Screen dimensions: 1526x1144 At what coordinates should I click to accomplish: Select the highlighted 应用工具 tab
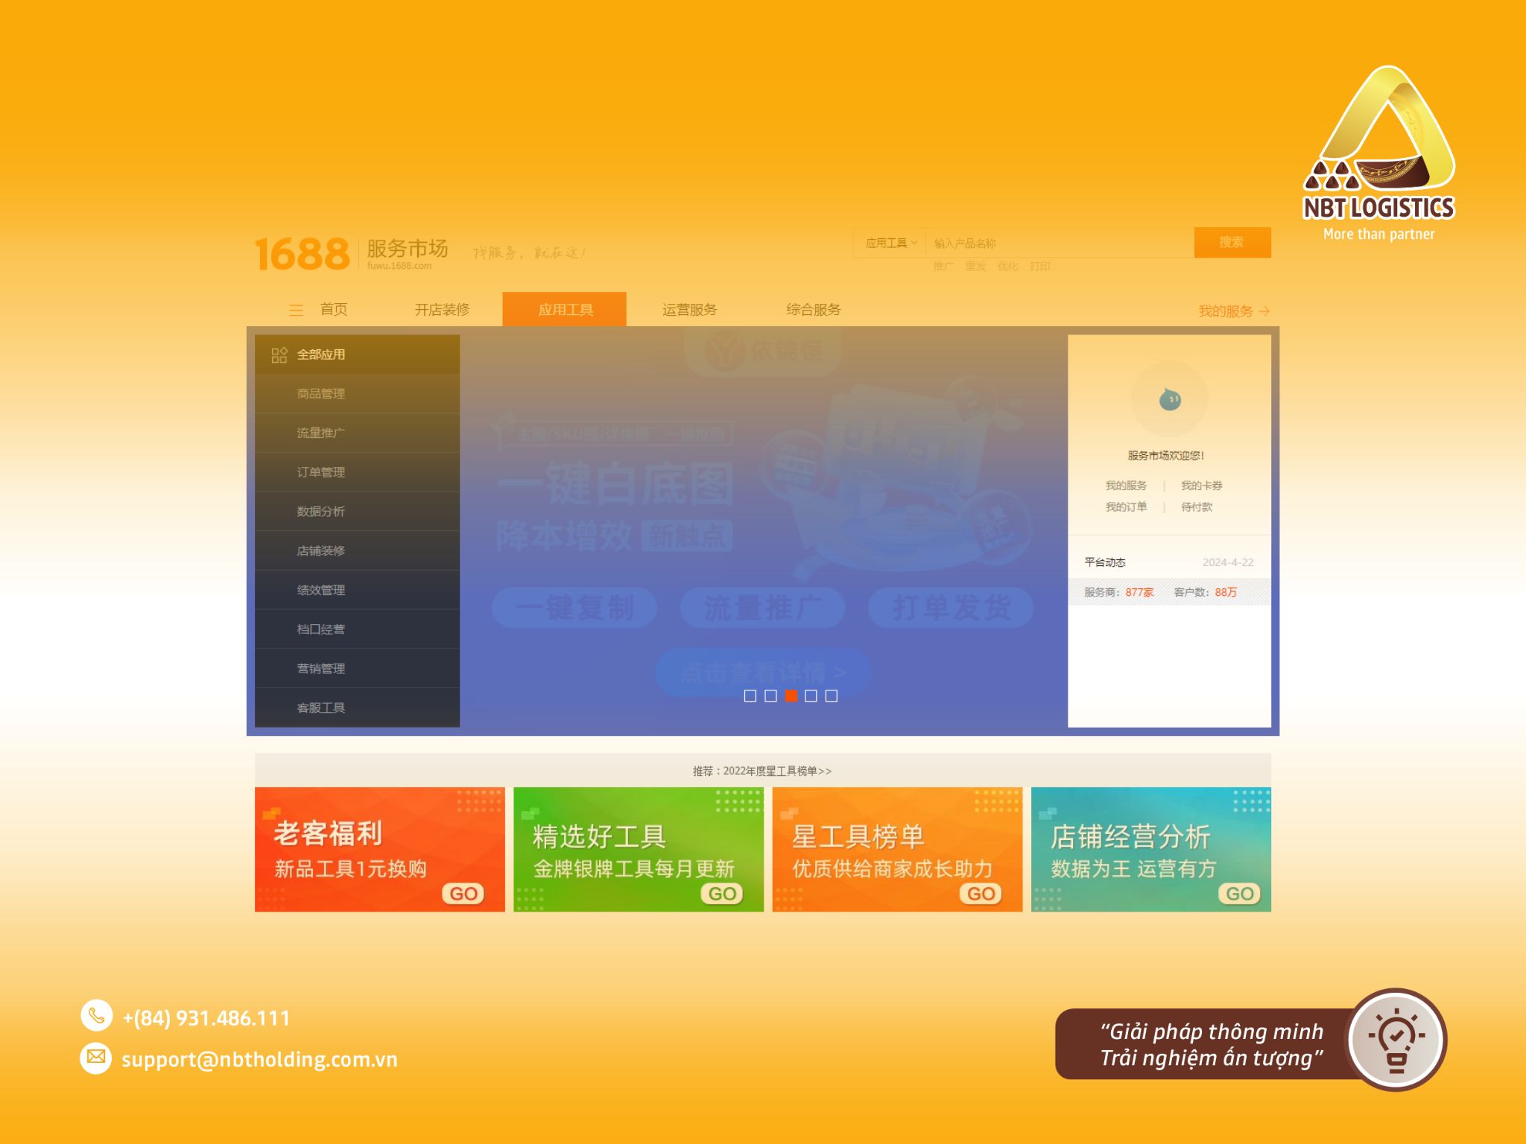tap(565, 310)
